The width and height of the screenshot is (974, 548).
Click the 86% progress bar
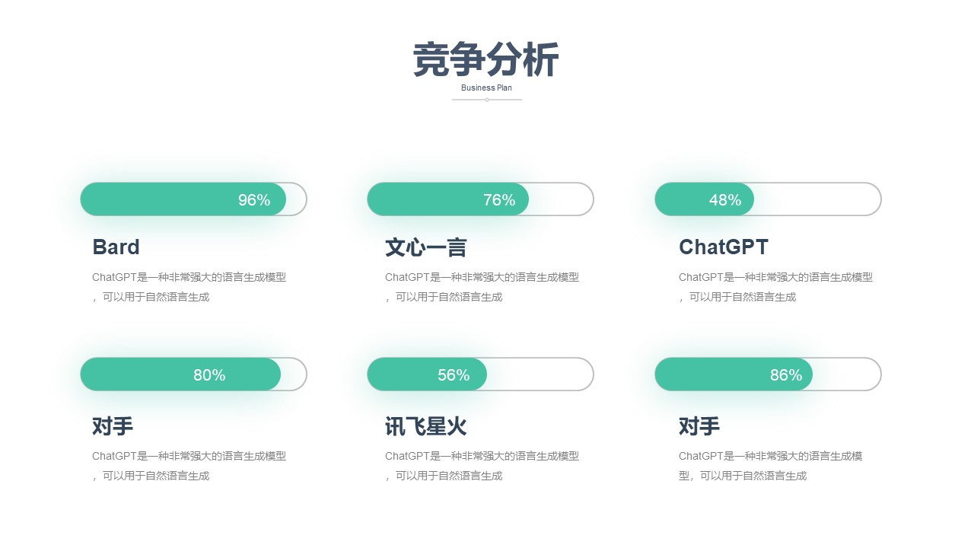click(x=768, y=374)
